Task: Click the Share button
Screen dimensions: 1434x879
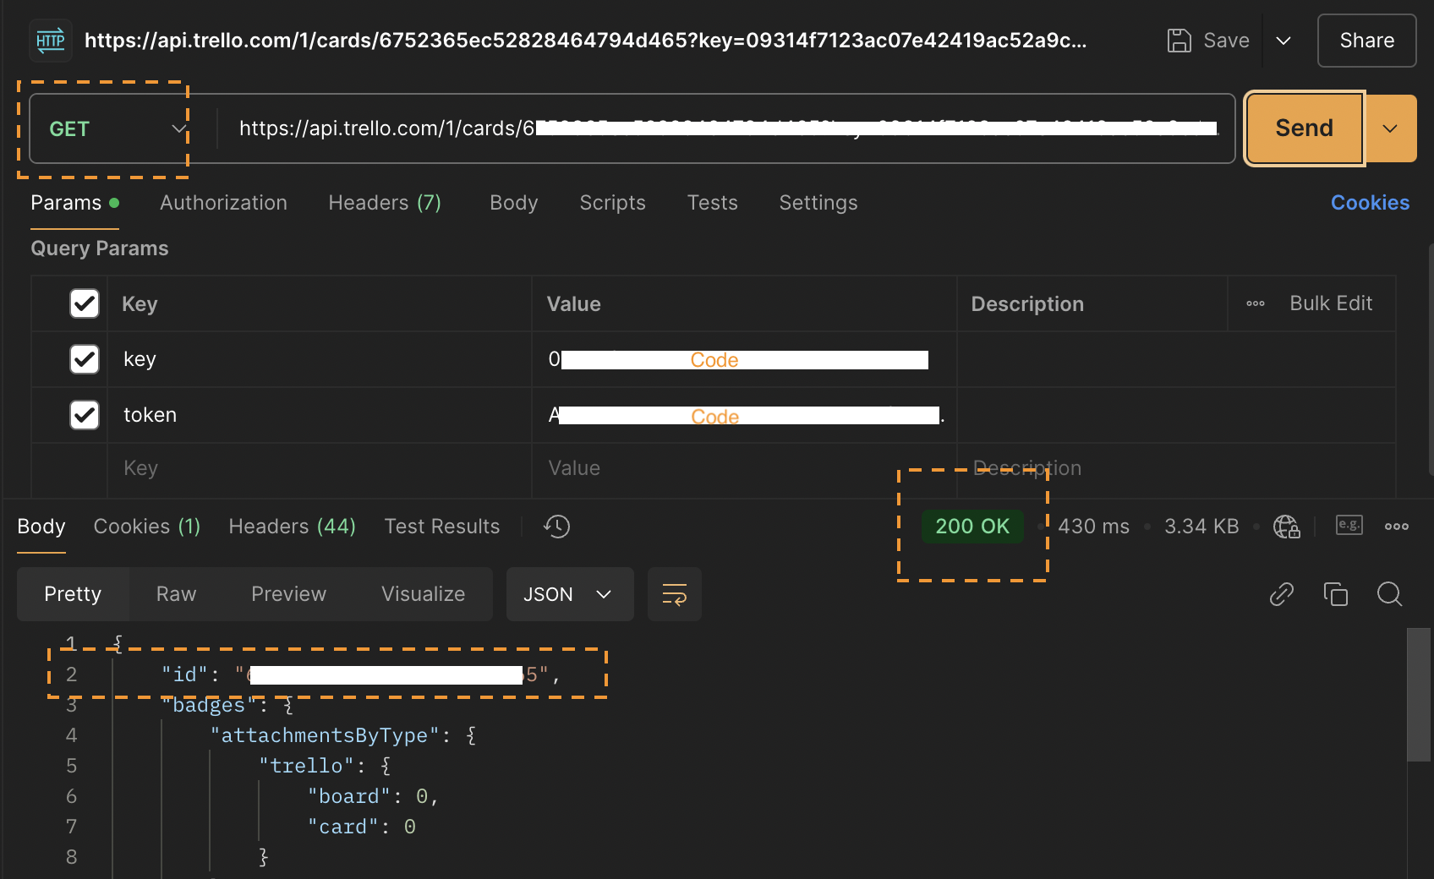Action: (x=1366, y=41)
